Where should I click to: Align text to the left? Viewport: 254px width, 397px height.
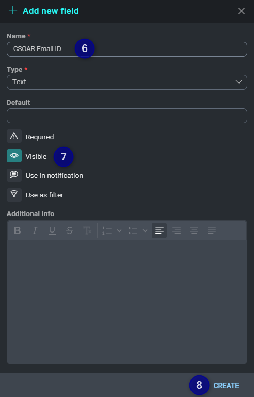(159, 230)
